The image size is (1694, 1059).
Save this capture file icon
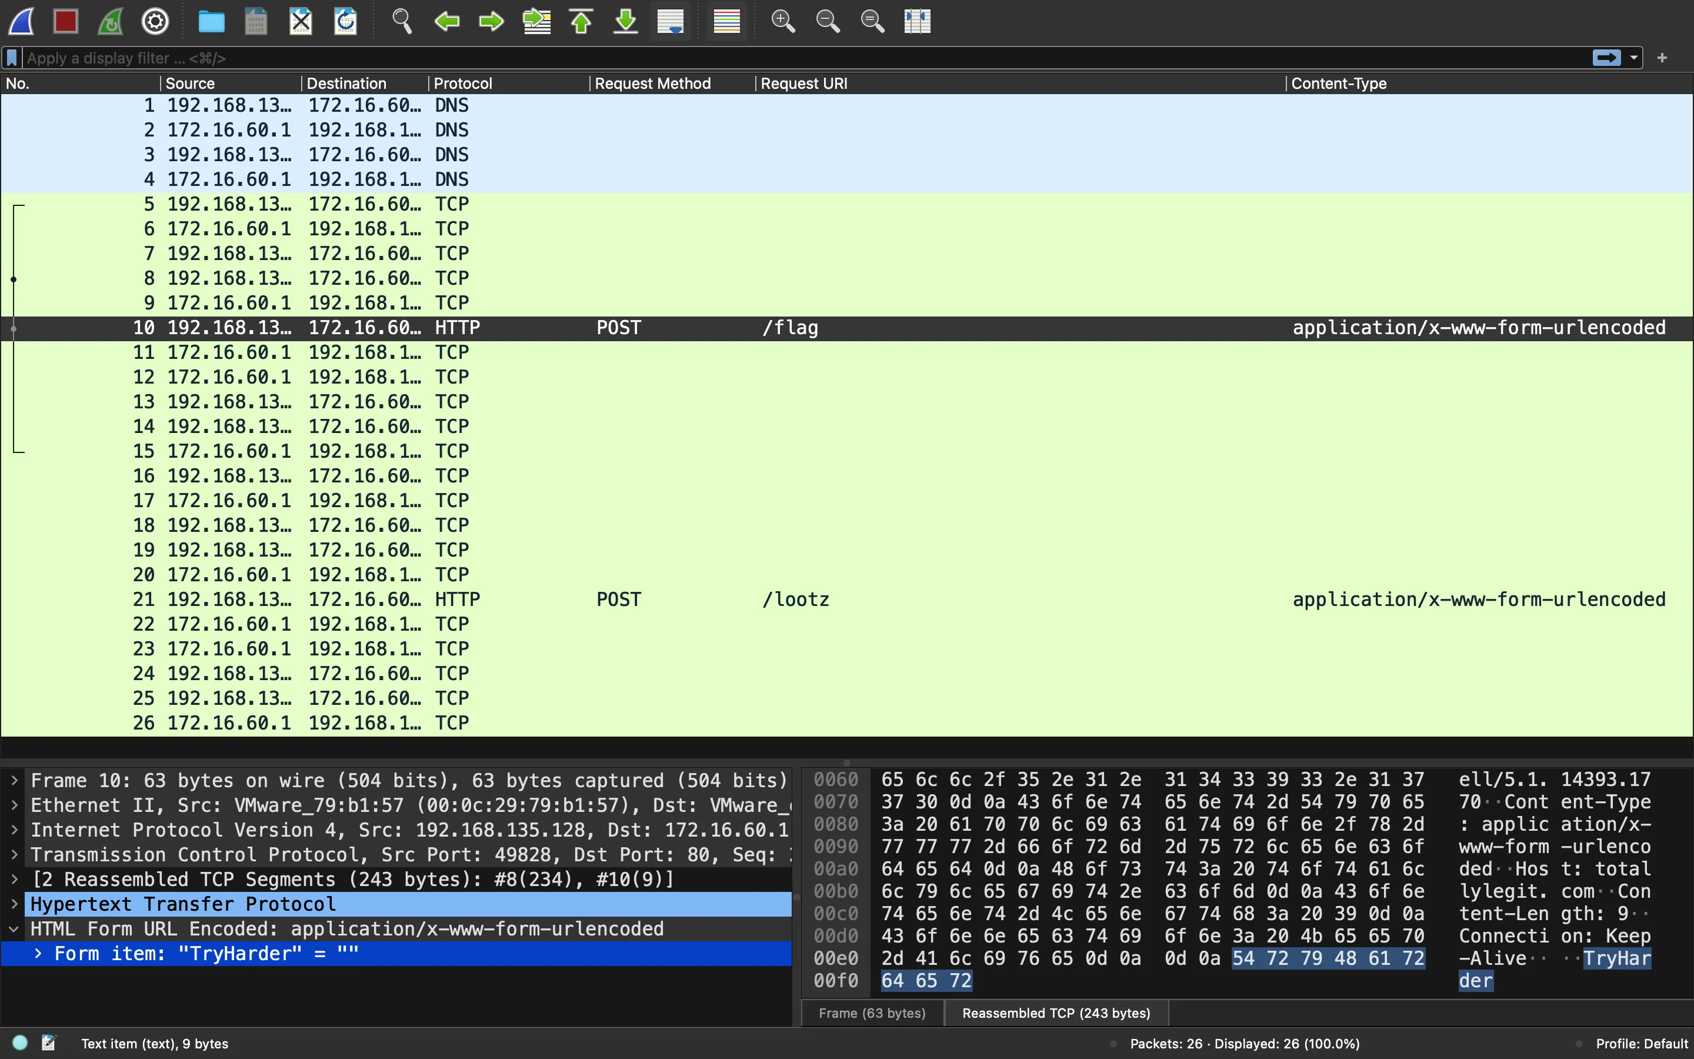(x=256, y=21)
